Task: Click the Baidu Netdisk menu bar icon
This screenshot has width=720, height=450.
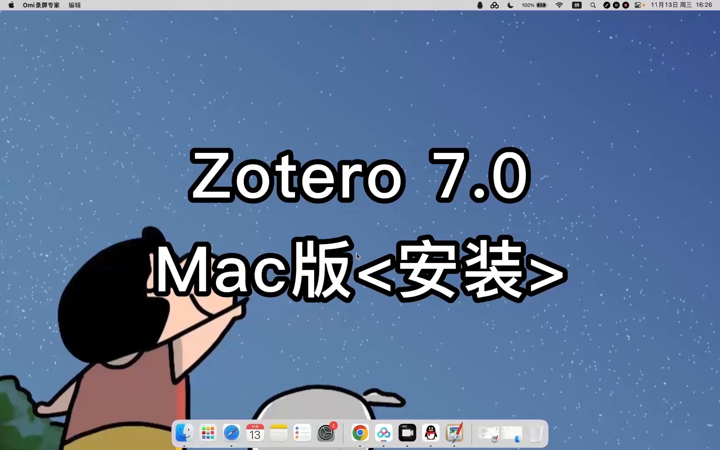Action: point(495,5)
